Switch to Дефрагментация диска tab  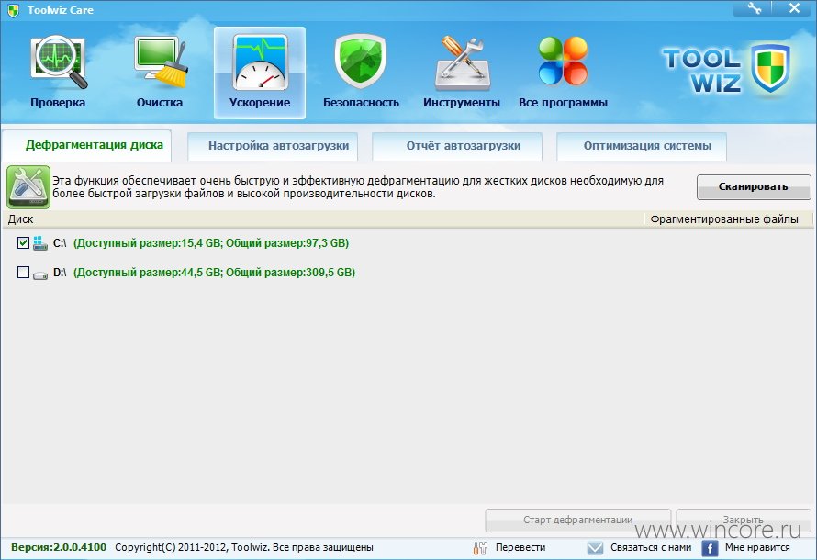point(86,145)
